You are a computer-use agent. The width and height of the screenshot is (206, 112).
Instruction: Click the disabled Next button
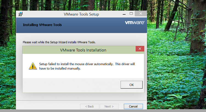(109, 106)
